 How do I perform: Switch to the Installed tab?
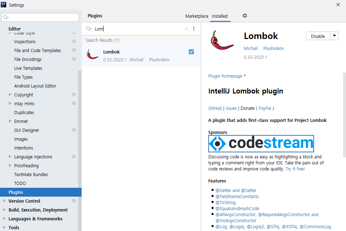[220, 16]
